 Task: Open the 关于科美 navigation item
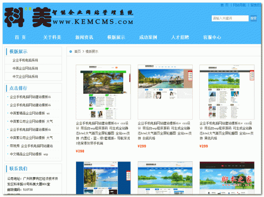click(52, 37)
